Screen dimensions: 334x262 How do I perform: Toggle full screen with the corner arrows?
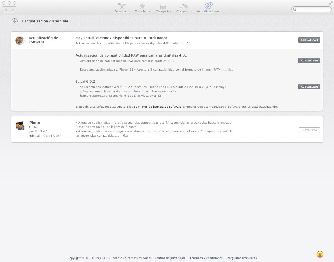click(x=330, y=3)
